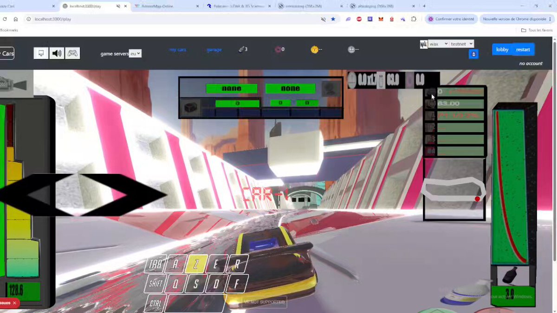
Task: Open the game servers region dropdown
Action: [x=135, y=54]
